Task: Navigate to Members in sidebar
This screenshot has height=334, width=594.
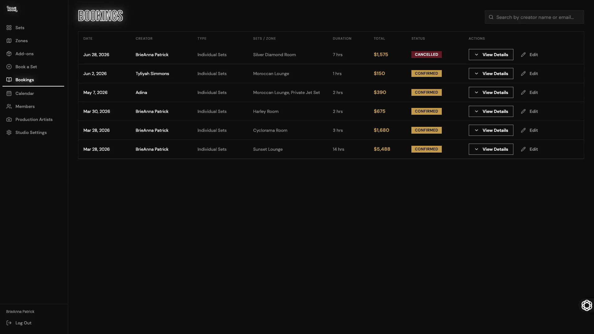Action: click(x=33, y=106)
